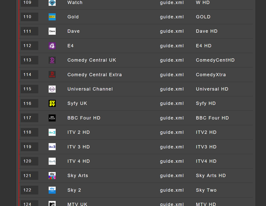The width and height of the screenshot is (266, 206).
Task: Click guide.xml in the Gold row
Action: tap(172, 17)
